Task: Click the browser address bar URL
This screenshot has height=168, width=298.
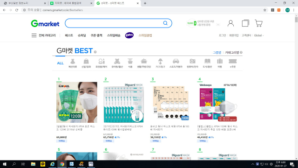Action: 62,10
